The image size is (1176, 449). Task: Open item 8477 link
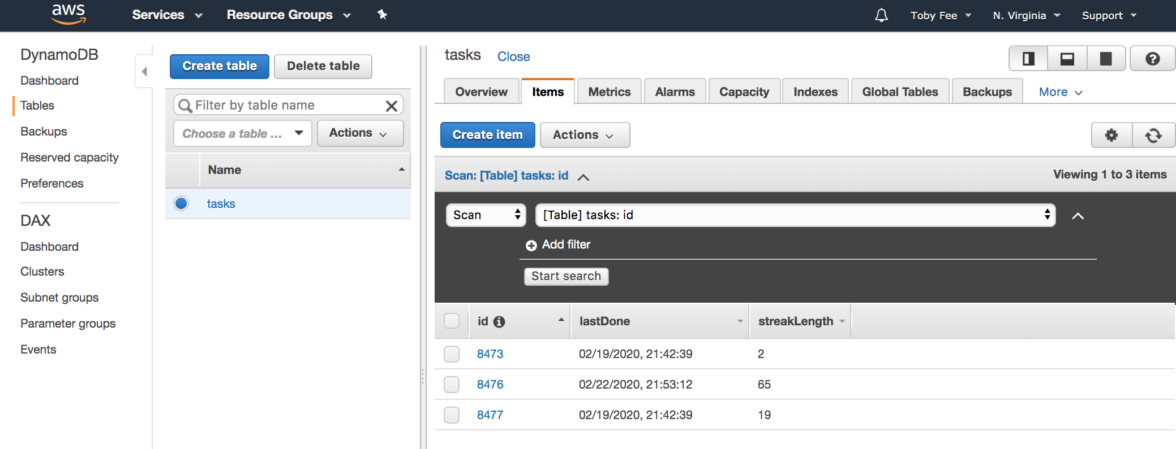point(490,415)
